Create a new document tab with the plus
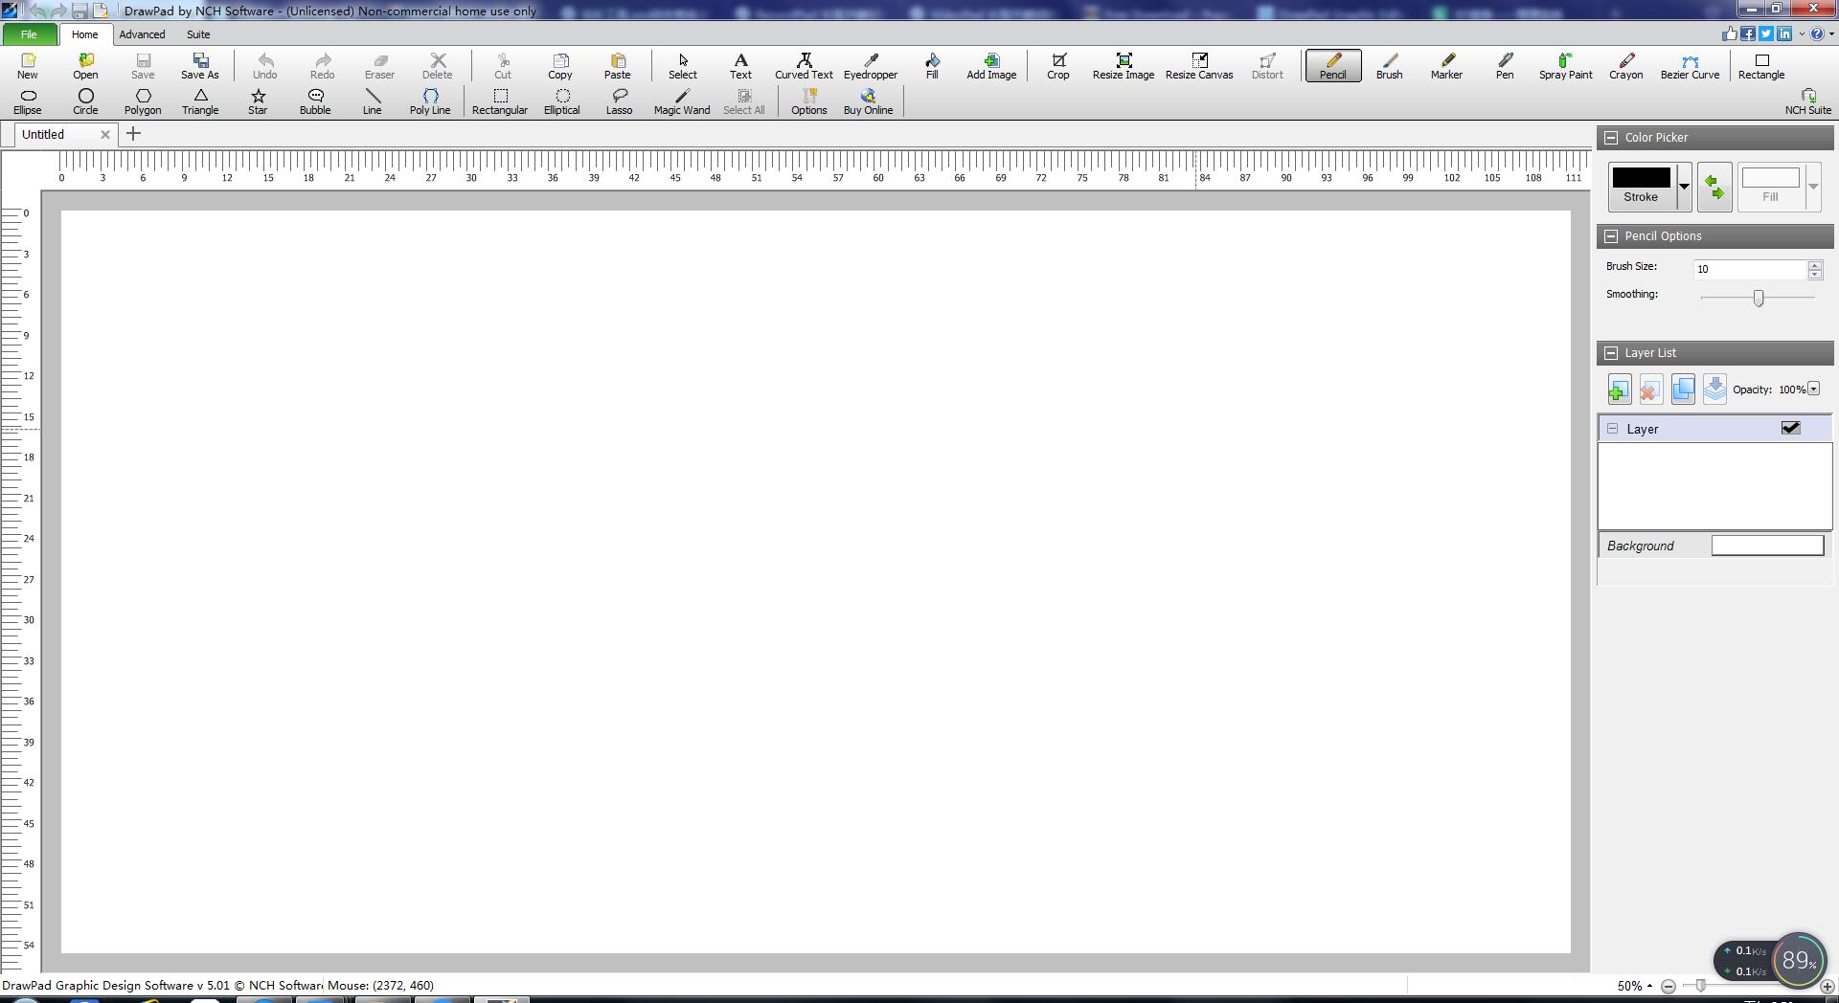1839x1003 pixels. 133,134
